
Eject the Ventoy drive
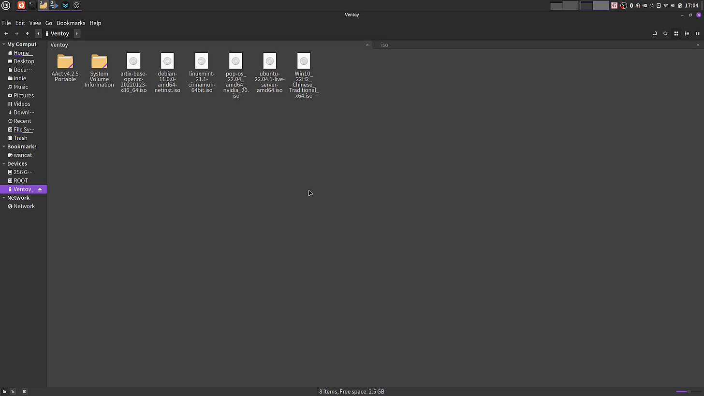[40, 190]
